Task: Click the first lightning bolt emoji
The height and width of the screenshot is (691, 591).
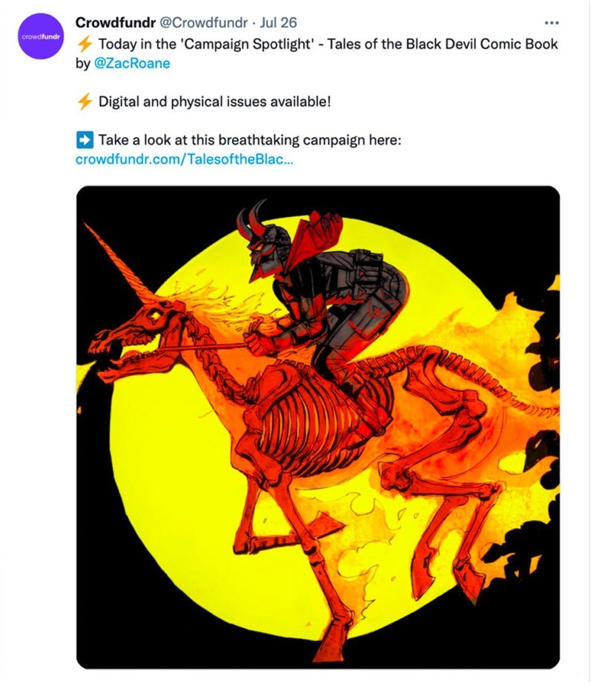Action: [84, 44]
